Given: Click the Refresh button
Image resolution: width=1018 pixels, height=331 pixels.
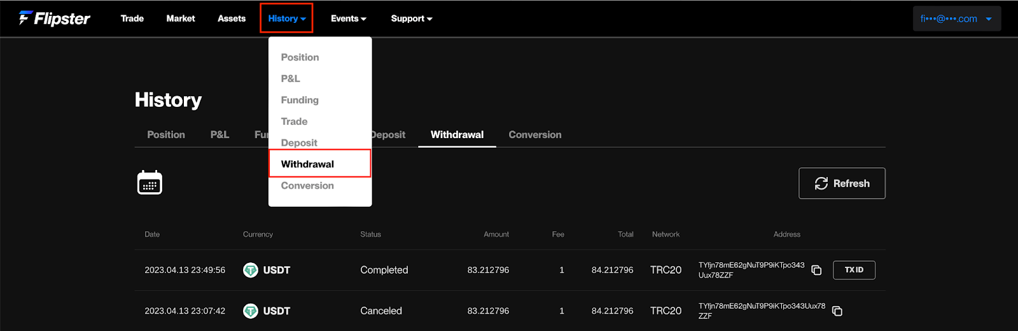Looking at the screenshot, I should tap(842, 183).
